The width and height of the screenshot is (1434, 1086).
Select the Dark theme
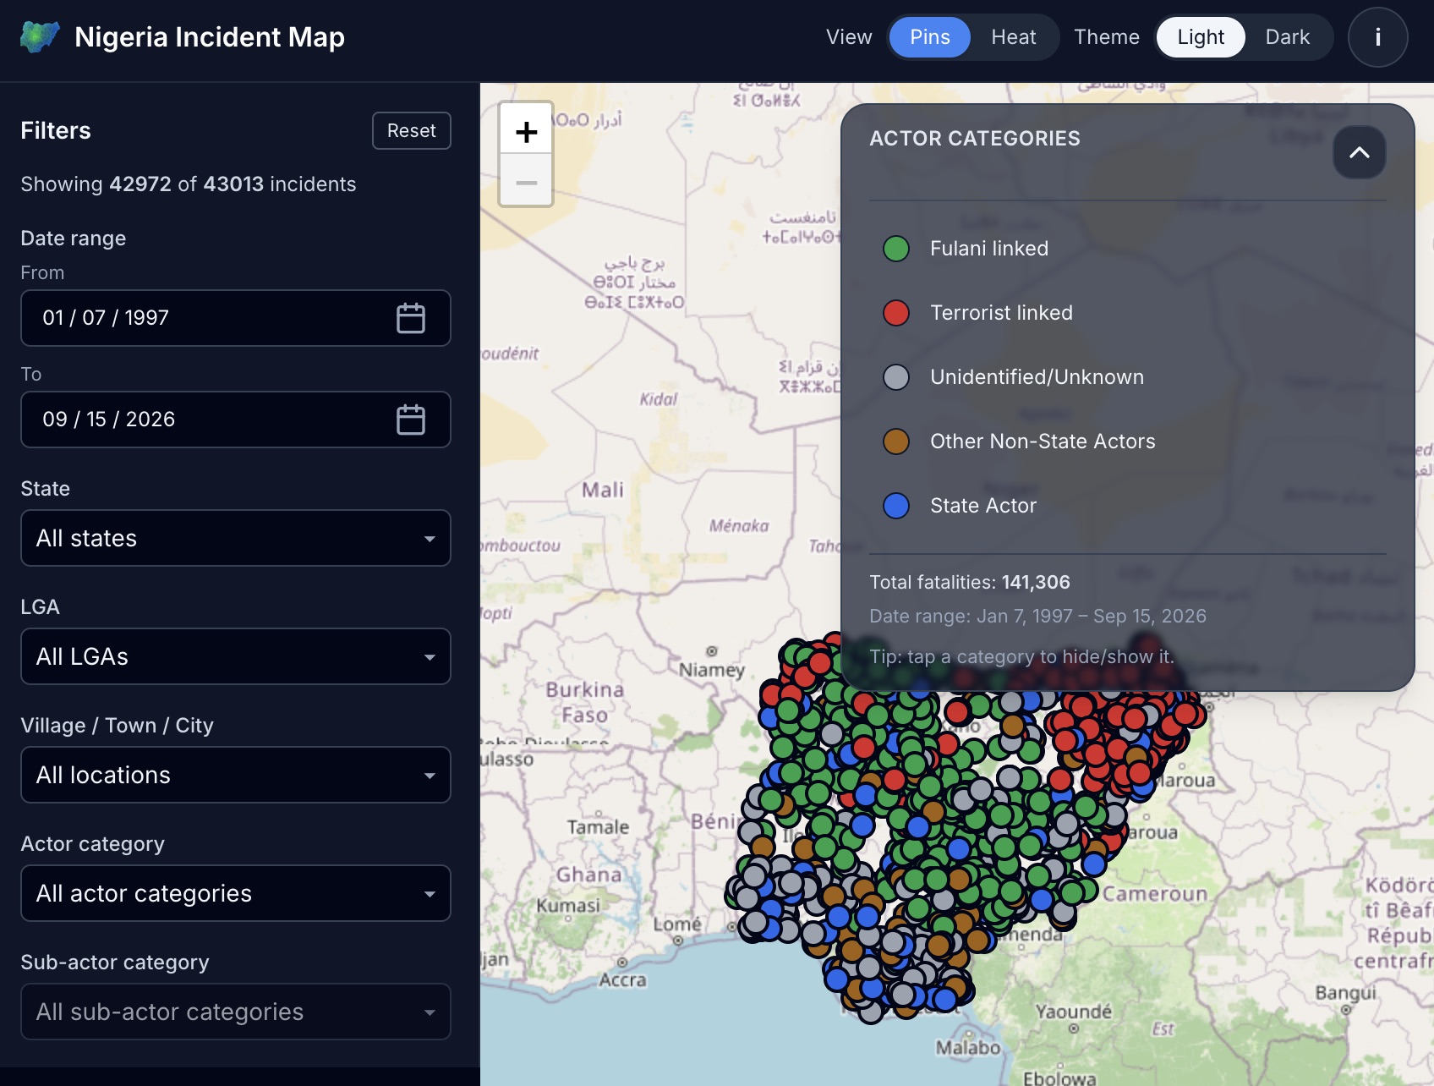click(1287, 37)
